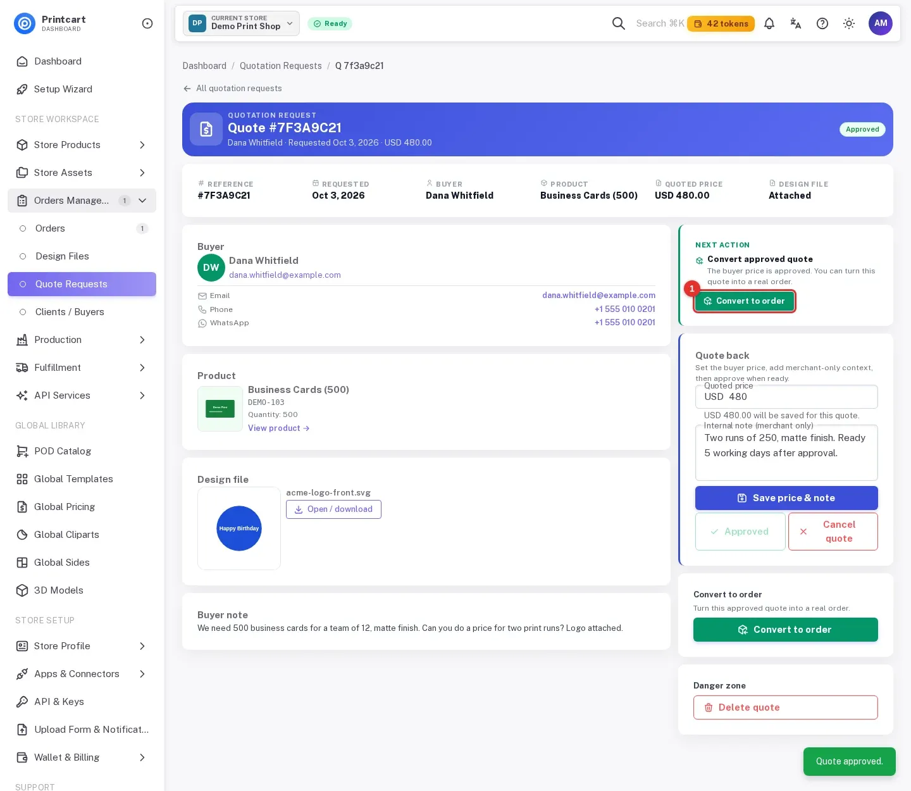Click Open / download design file button

click(333, 509)
